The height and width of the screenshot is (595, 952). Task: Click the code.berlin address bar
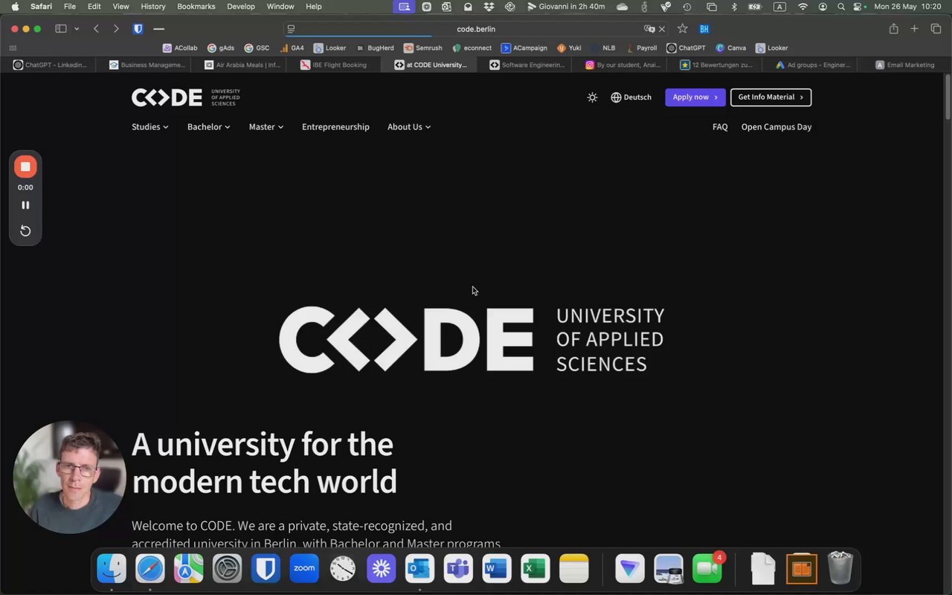pos(476,29)
